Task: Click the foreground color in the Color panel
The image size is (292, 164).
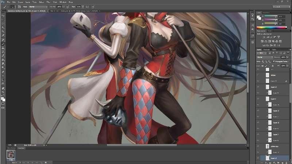Action: 258,17
